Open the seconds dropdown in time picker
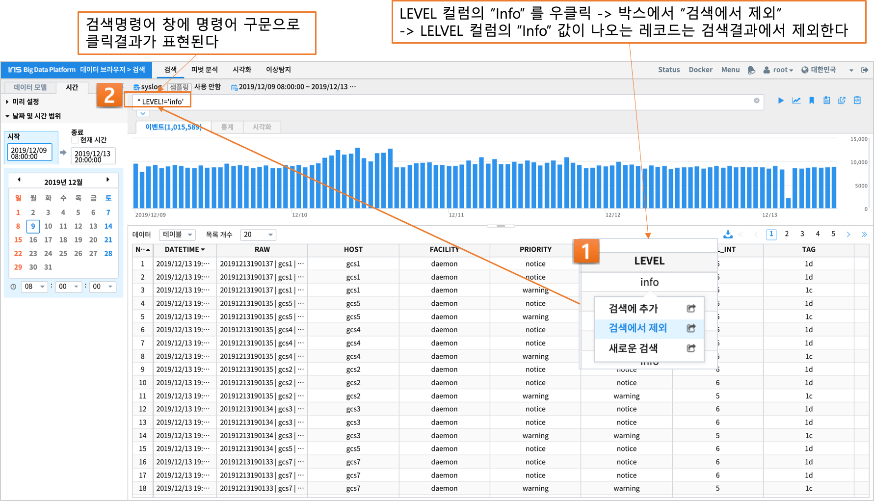The width and height of the screenshot is (874, 501). click(x=103, y=287)
